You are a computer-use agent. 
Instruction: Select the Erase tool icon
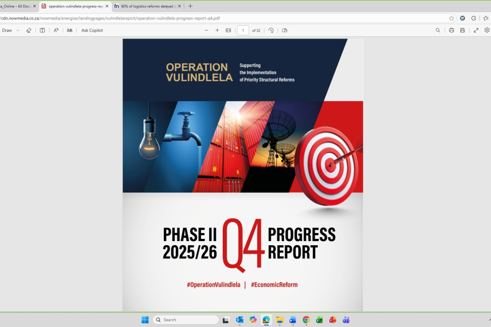29,31
